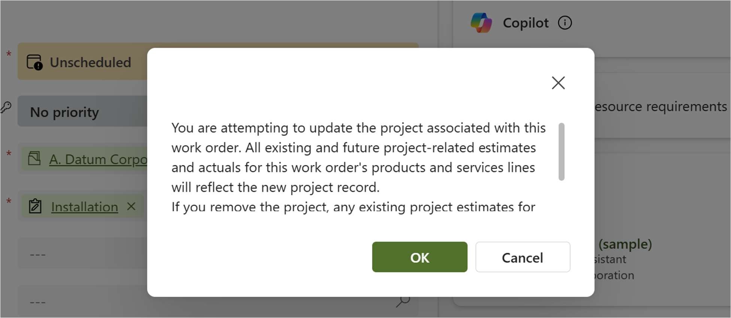
Task: Click the Unscheduled calendar alert icon
Action: (34, 62)
